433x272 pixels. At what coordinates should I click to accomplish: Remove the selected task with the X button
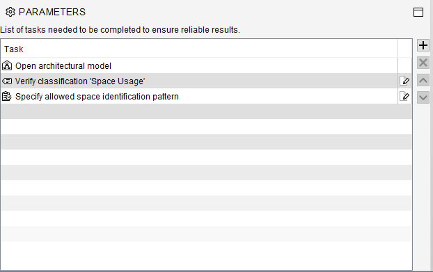(x=423, y=63)
